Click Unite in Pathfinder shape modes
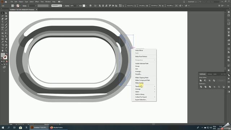Viewport: 231px width, 130px height. tap(201, 81)
